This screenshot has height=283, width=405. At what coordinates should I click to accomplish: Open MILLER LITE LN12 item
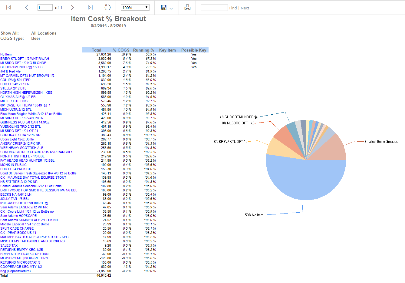pos(14,101)
